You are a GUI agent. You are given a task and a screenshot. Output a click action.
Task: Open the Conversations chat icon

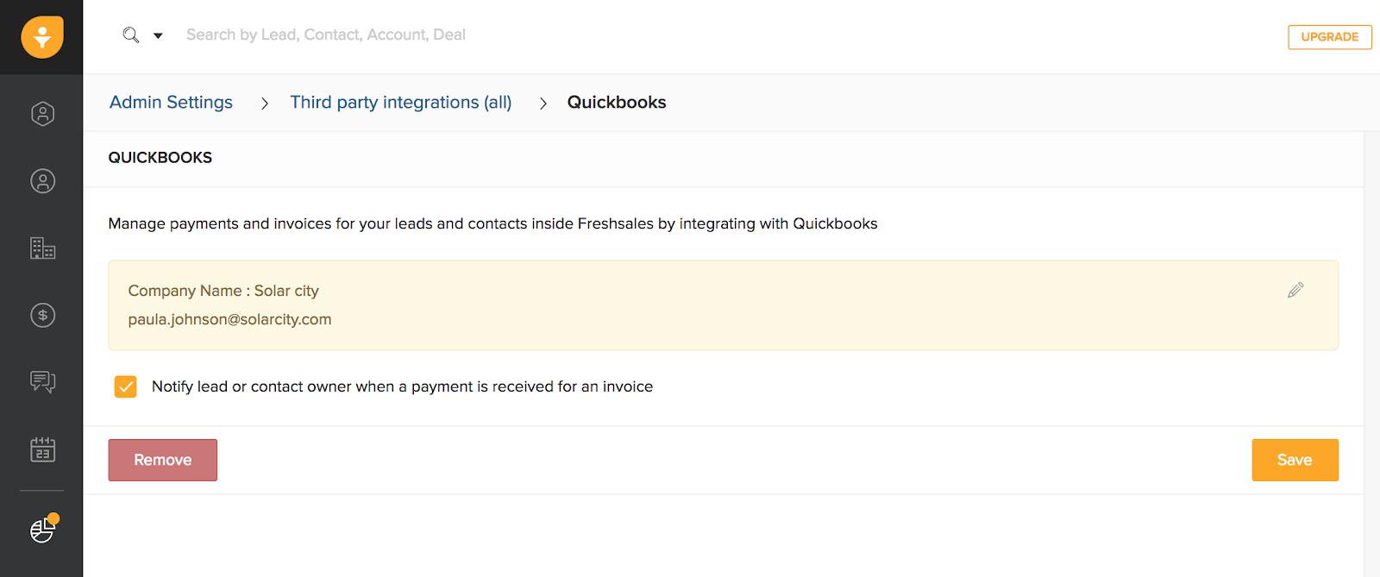click(x=42, y=381)
